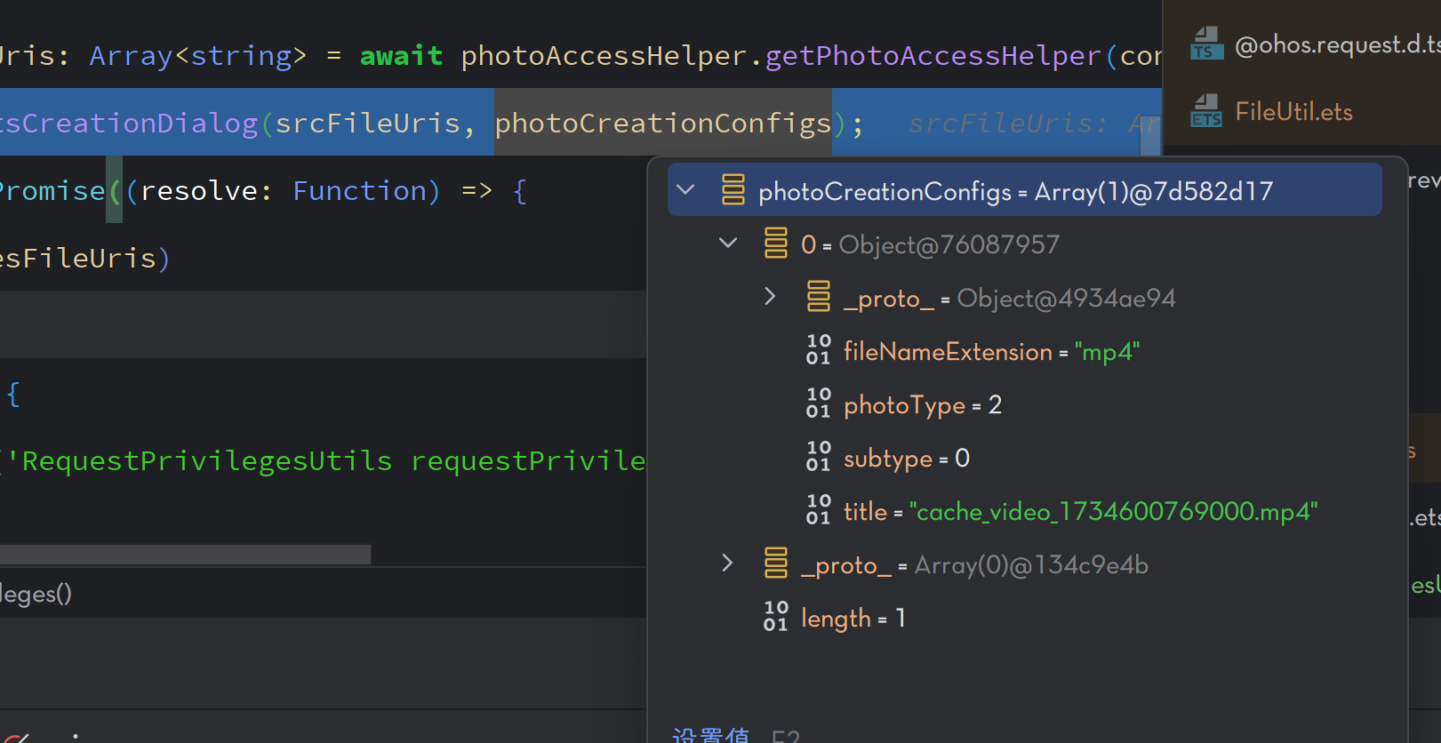
Task: Click the ETS file icon beside FileUtil.ets
Action: pyautogui.click(x=1206, y=111)
